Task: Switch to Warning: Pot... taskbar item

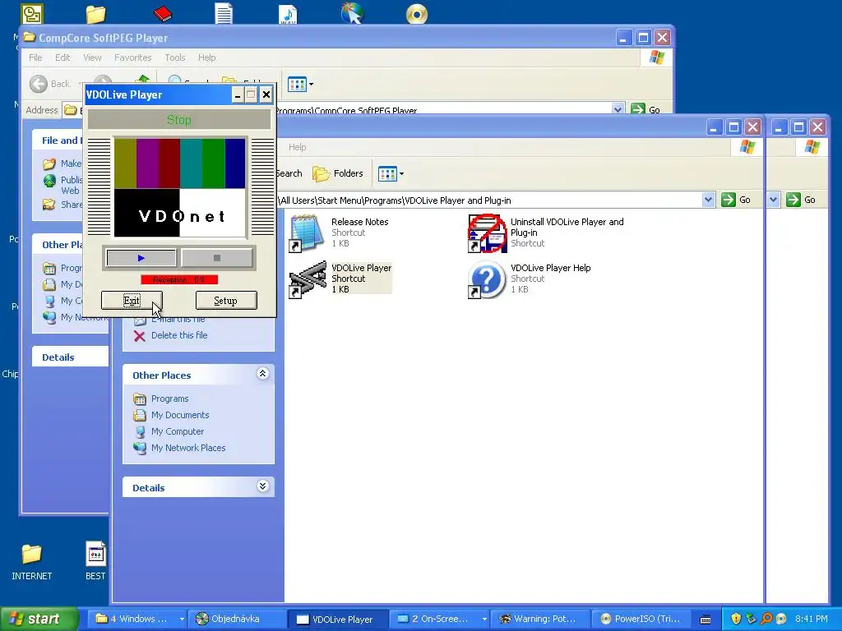Action: point(541,619)
